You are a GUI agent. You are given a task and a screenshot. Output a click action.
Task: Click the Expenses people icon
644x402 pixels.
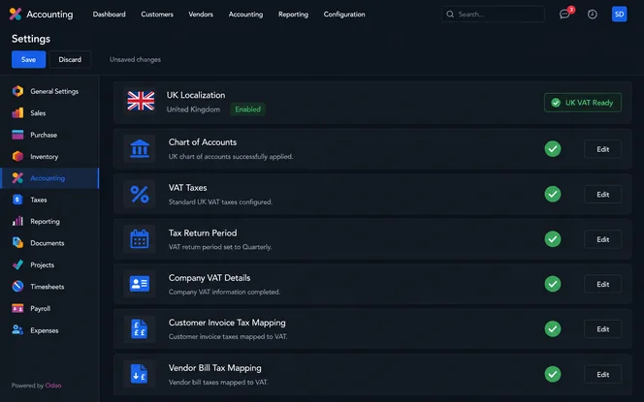(x=17, y=329)
